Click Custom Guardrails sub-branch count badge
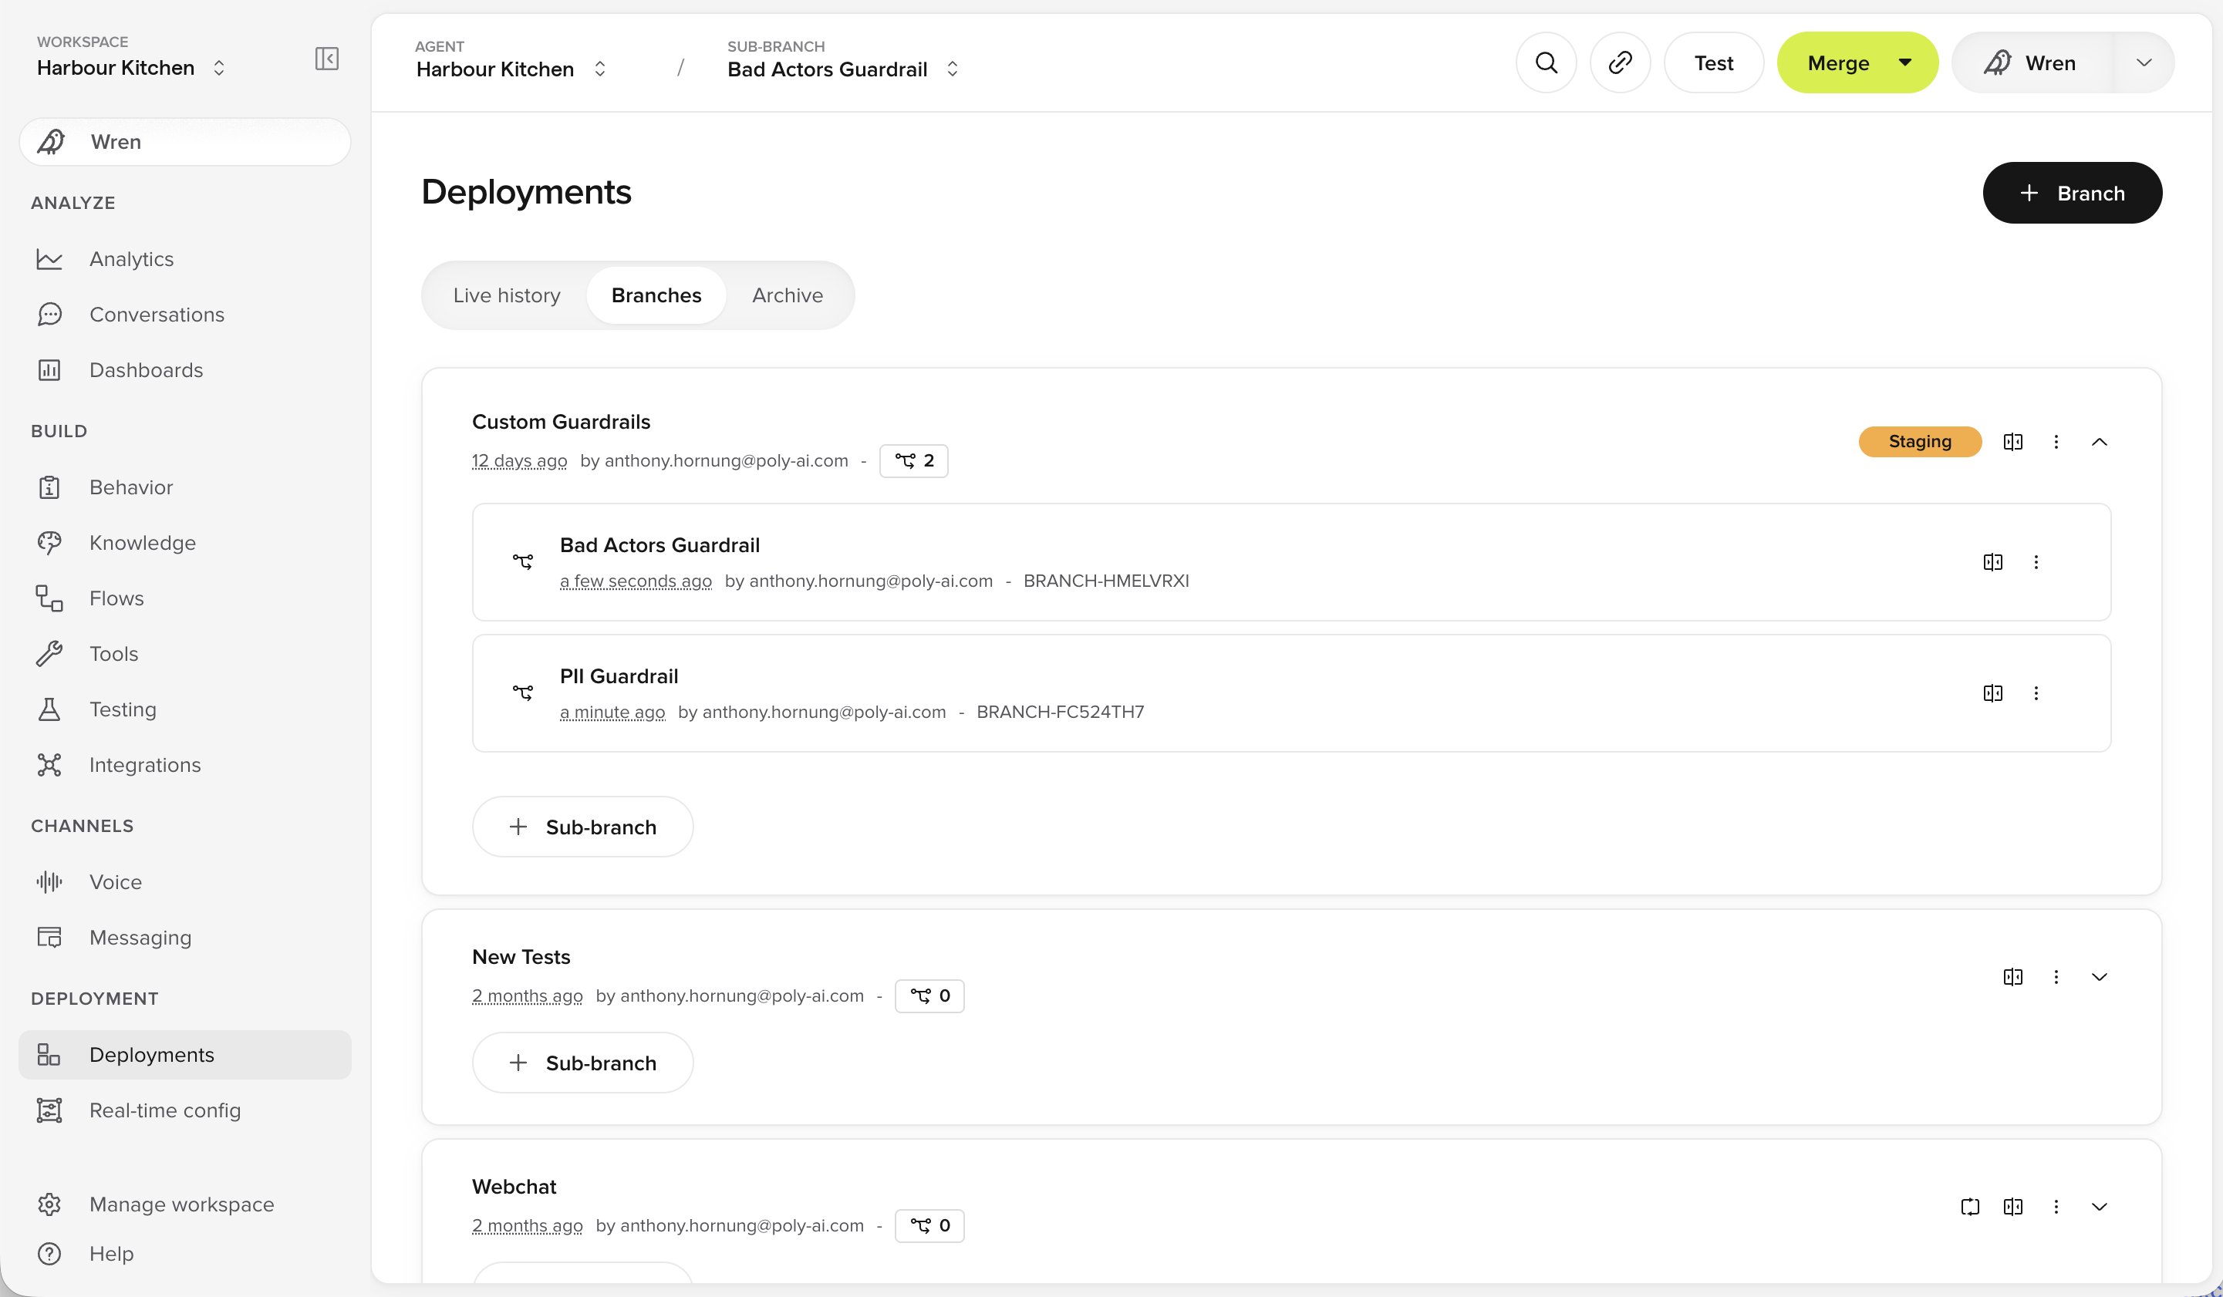2223x1297 pixels. pos(913,461)
